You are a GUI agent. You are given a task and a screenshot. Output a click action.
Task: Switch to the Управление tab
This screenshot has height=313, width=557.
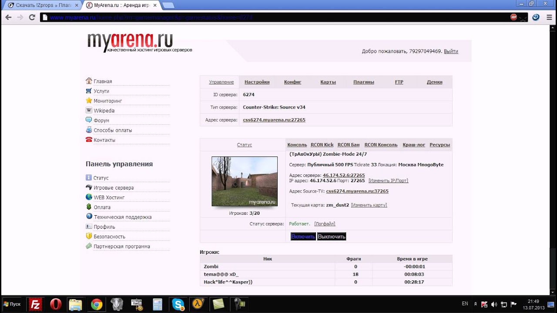coord(221,82)
